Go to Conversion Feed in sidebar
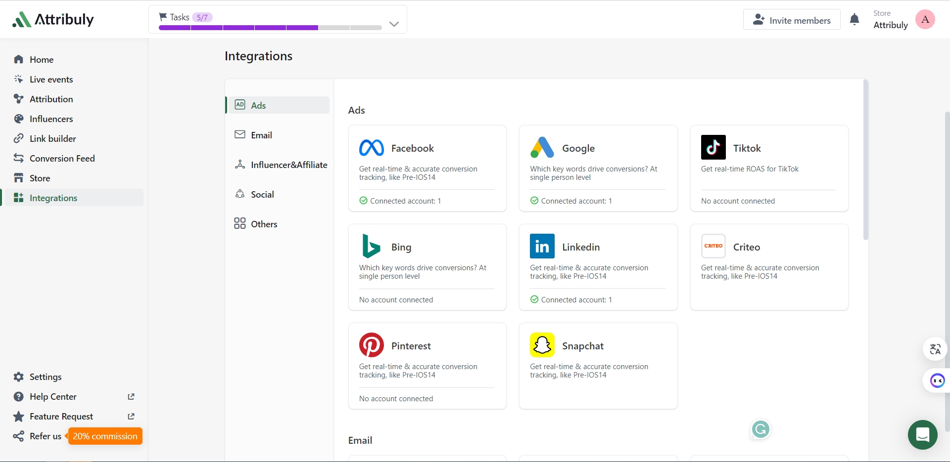 (62, 159)
